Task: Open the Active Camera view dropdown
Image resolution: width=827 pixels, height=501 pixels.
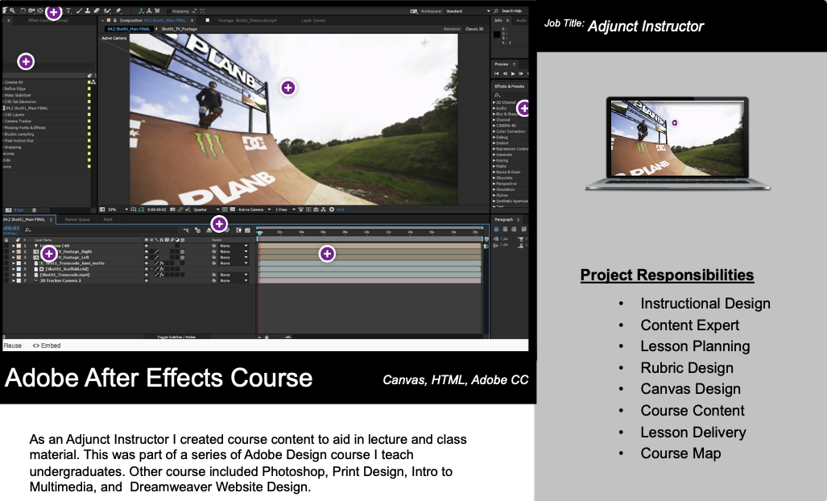Action: click(x=254, y=209)
